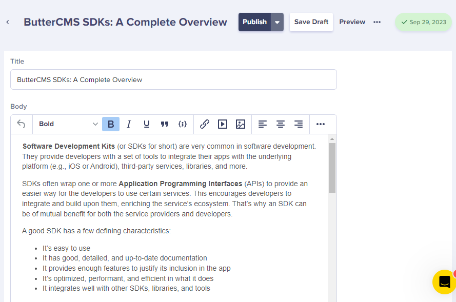Insert a blockquote

[165, 124]
